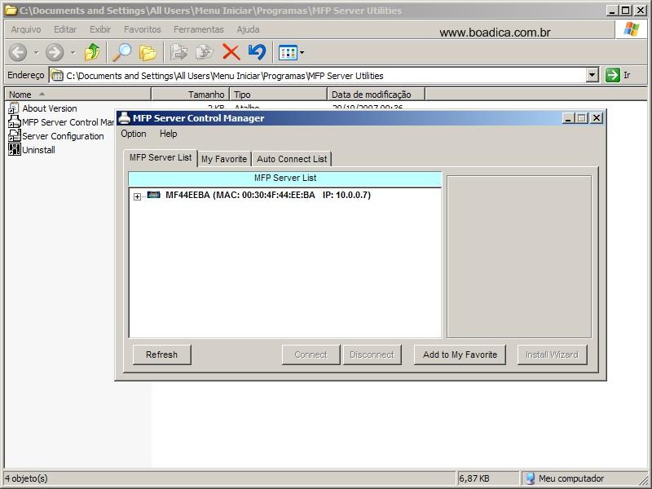The image size is (652, 489).
Task: Select the Uninstall shortcut icon
Action: pyautogui.click(x=14, y=149)
